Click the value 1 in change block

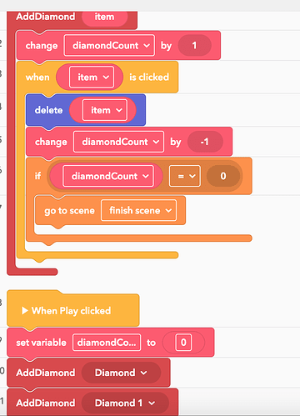click(195, 45)
